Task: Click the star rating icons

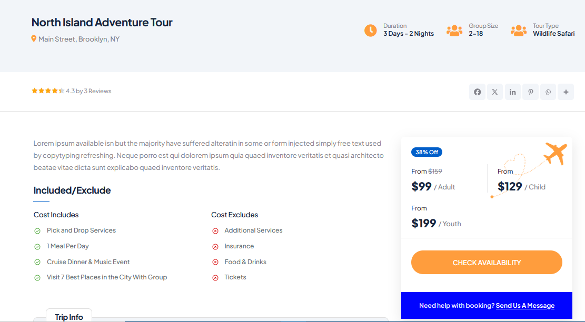Action: (x=48, y=90)
